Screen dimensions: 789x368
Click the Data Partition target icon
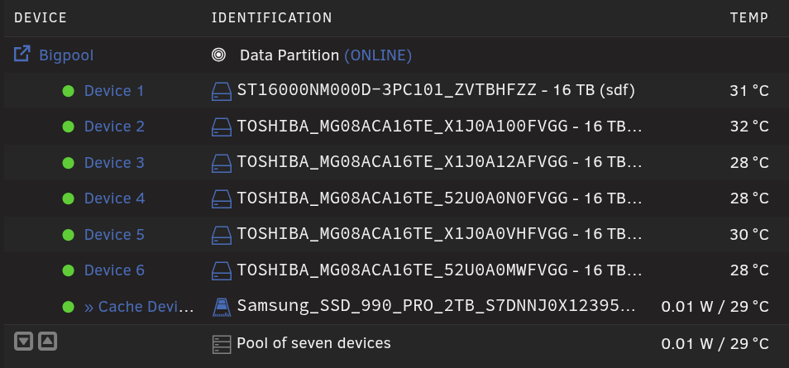click(x=219, y=55)
